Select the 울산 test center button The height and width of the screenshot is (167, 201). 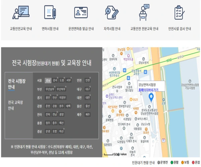[87, 106]
